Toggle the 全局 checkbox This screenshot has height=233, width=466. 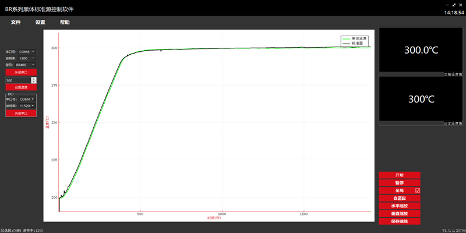tap(418, 190)
